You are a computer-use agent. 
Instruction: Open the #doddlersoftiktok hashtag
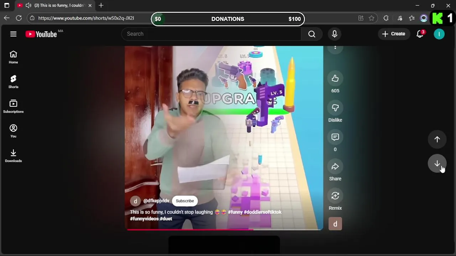click(x=263, y=212)
